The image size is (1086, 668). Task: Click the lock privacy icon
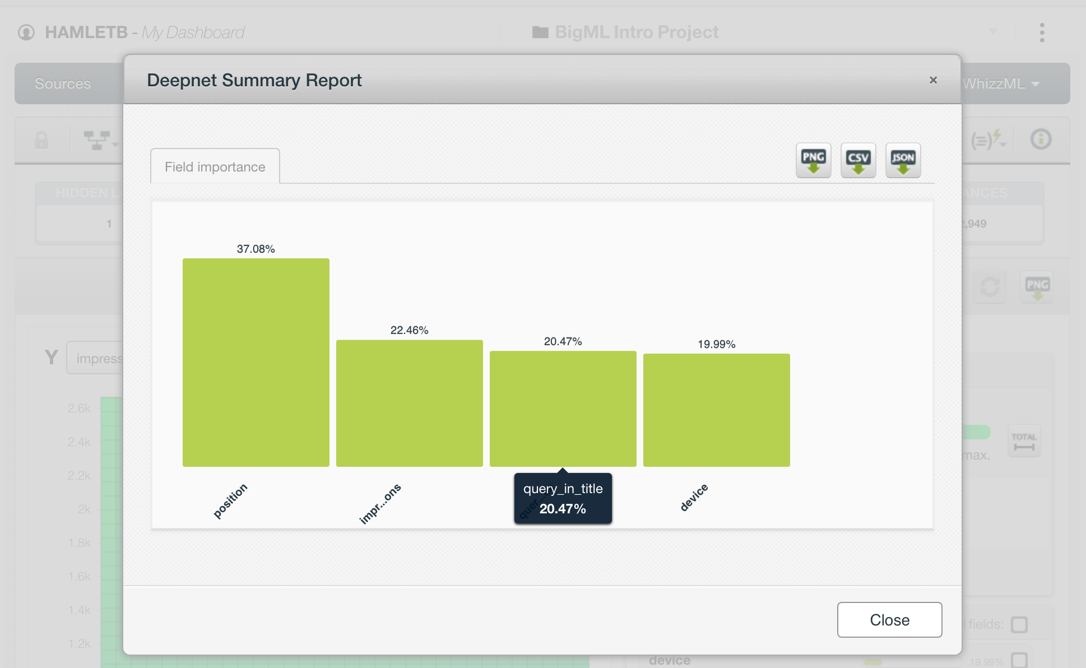click(42, 140)
